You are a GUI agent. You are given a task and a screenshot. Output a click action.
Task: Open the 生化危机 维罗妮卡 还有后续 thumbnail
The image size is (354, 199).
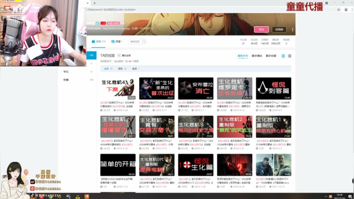click(235, 89)
